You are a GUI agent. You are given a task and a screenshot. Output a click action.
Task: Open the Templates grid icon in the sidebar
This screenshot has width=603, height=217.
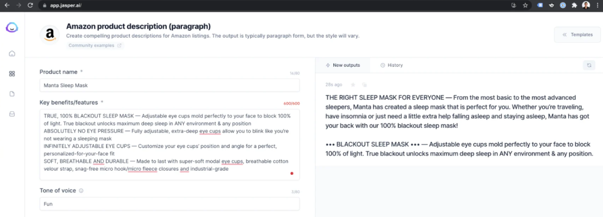tap(12, 74)
